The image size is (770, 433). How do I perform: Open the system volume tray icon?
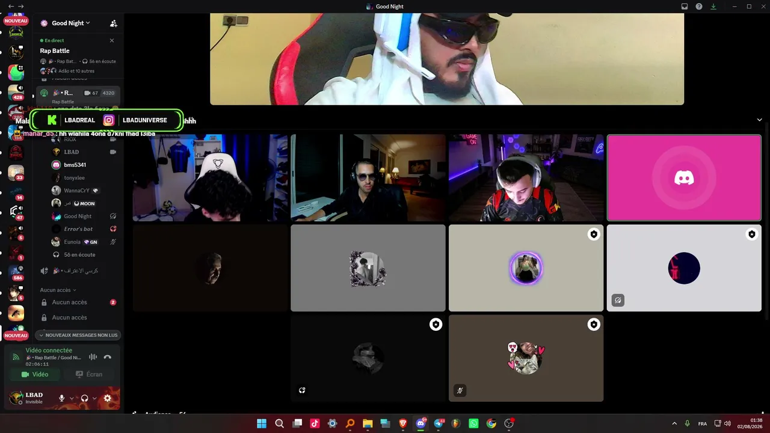tap(728, 423)
